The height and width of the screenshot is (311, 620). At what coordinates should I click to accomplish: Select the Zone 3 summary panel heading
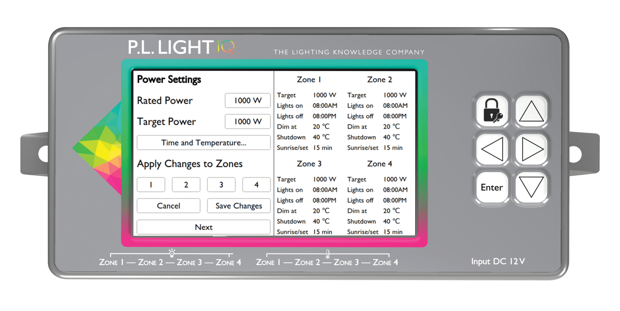(x=309, y=163)
